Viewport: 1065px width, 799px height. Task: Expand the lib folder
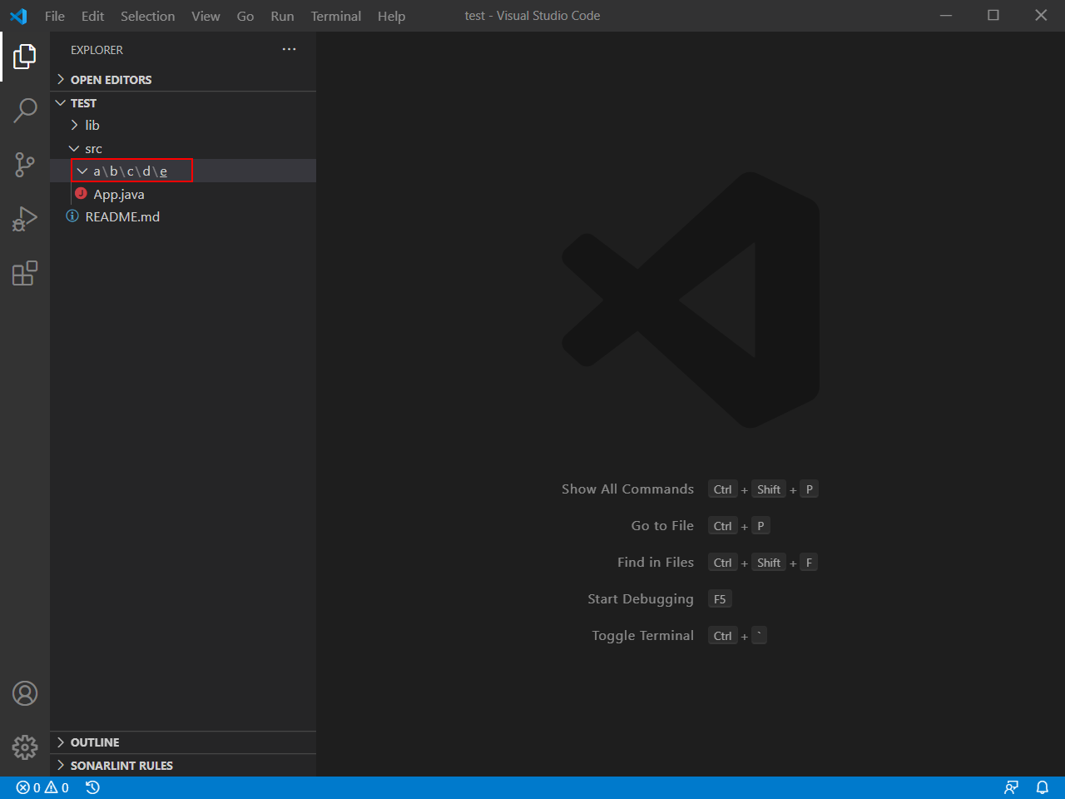(183, 126)
